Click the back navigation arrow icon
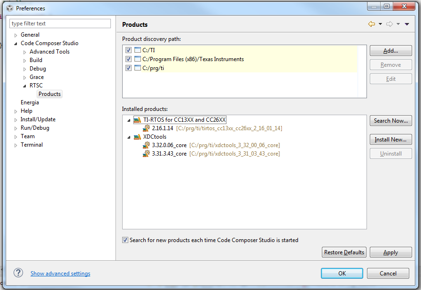This screenshot has width=421, height=290. (372, 24)
